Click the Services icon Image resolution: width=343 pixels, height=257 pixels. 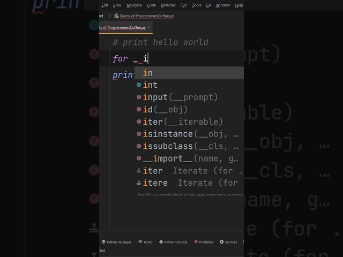coord(221,241)
